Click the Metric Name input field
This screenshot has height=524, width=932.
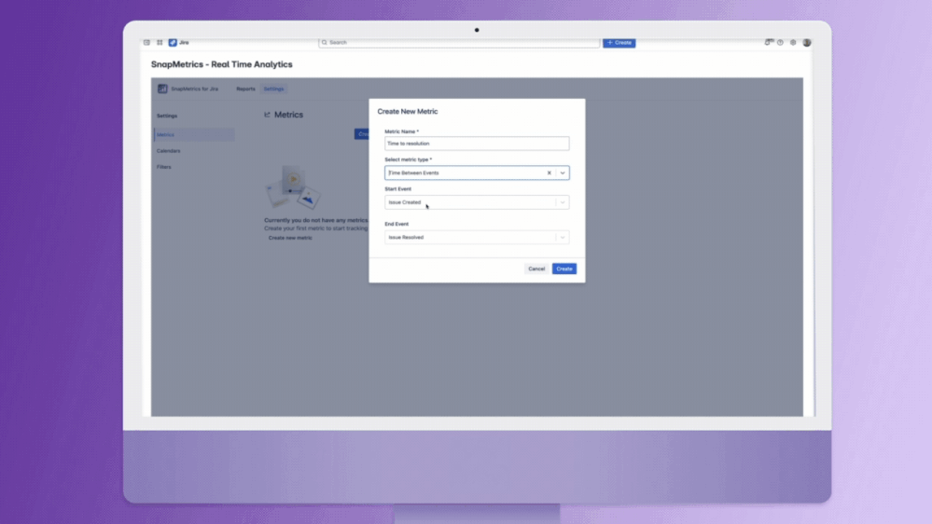(477, 144)
